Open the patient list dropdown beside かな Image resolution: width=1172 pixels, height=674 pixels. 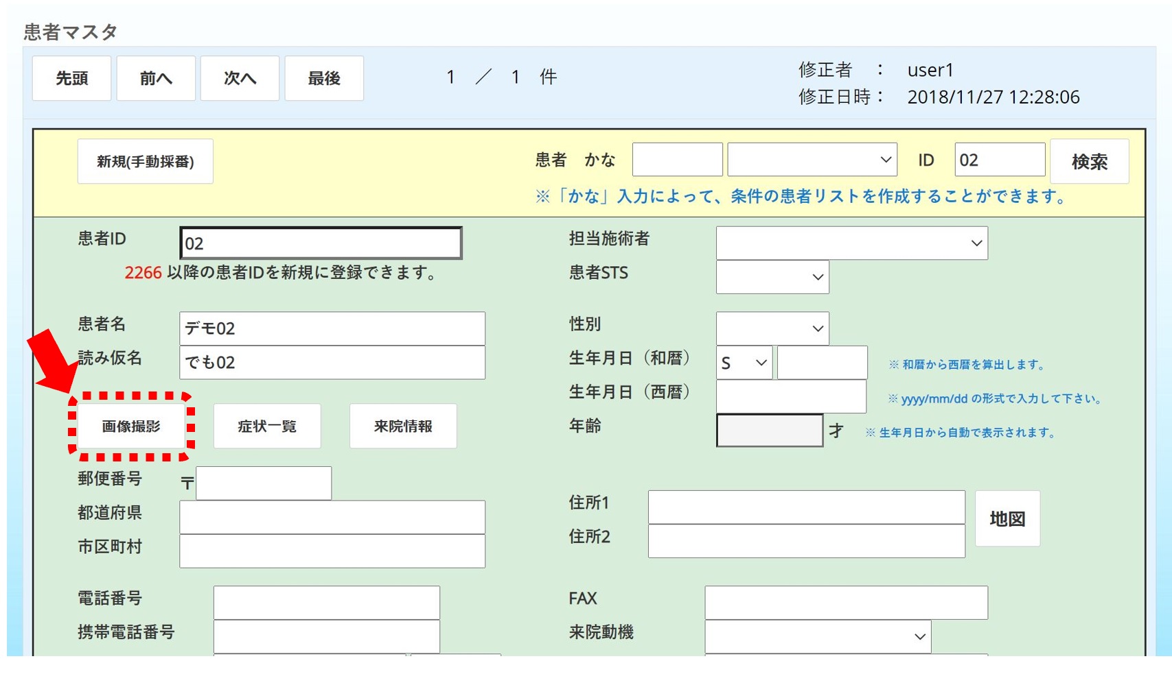(812, 160)
